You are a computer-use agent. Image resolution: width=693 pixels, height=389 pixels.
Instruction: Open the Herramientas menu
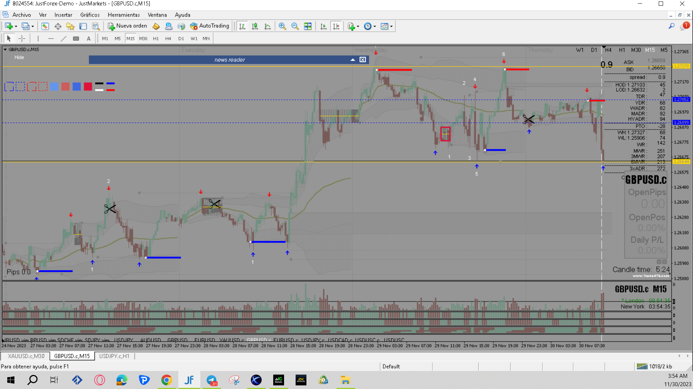click(124, 15)
